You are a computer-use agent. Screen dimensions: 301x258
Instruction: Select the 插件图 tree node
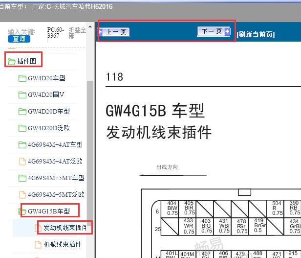27,61
